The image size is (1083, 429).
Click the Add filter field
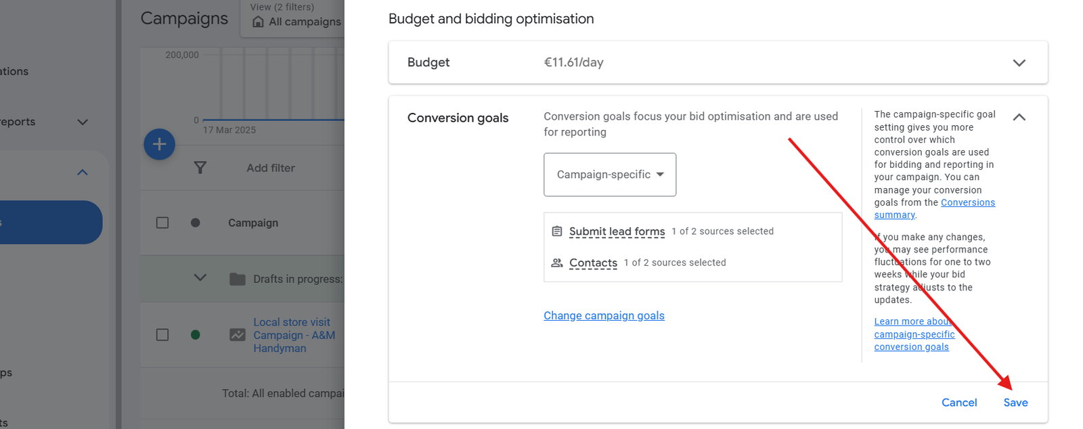coord(271,168)
